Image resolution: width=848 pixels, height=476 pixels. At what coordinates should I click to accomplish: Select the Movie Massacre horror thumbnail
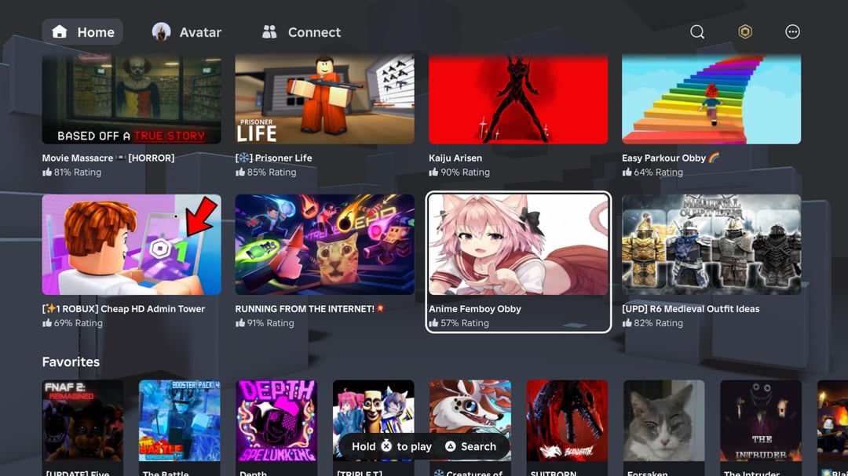point(132,99)
